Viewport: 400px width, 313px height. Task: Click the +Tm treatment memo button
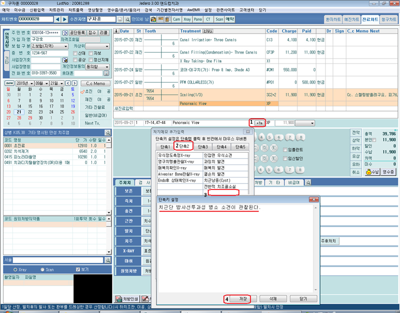[259, 122]
